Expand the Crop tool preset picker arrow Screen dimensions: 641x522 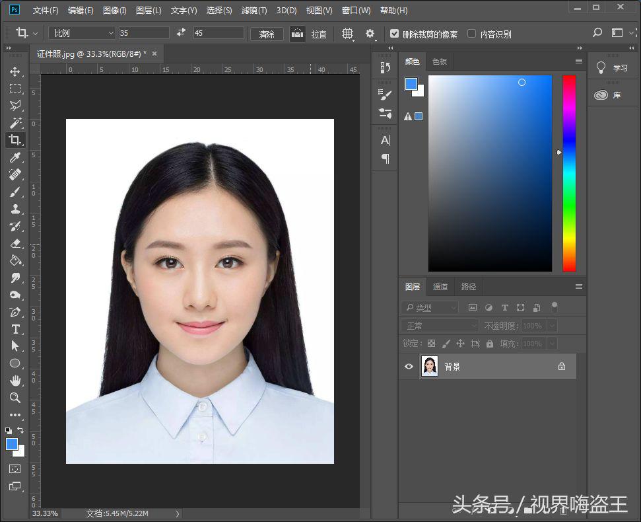36,34
